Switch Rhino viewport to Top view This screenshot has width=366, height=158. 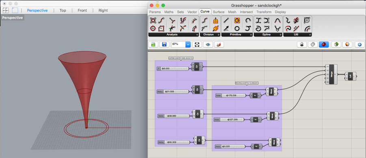(63, 11)
